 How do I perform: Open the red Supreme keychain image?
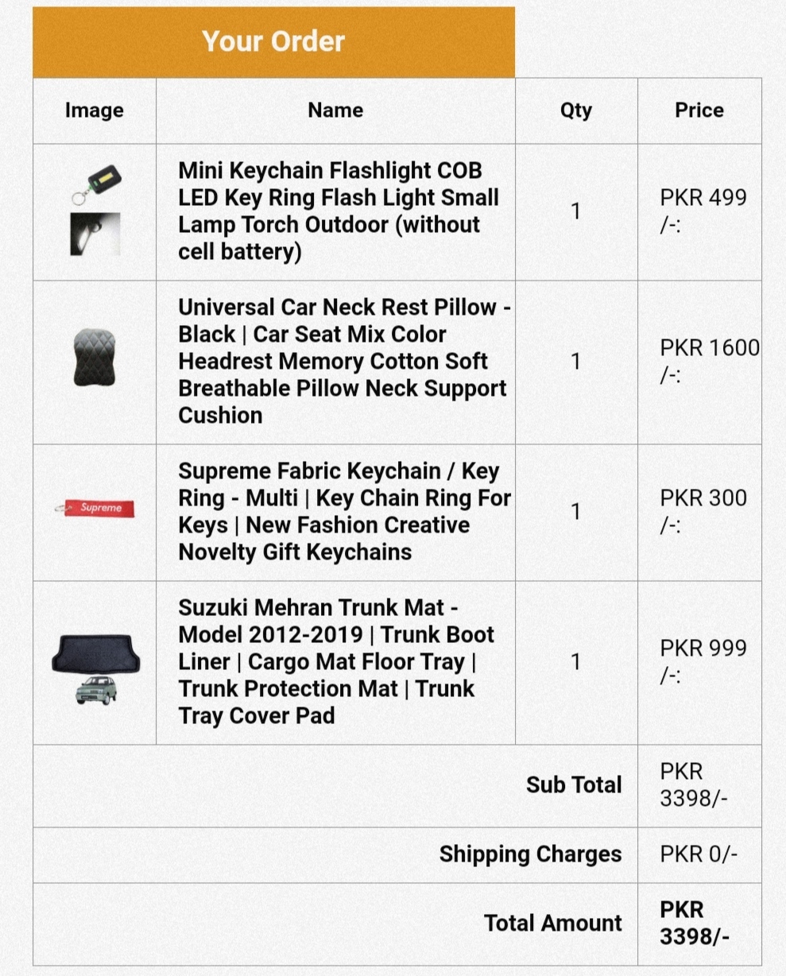pyautogui.click(x=95, y=508)
